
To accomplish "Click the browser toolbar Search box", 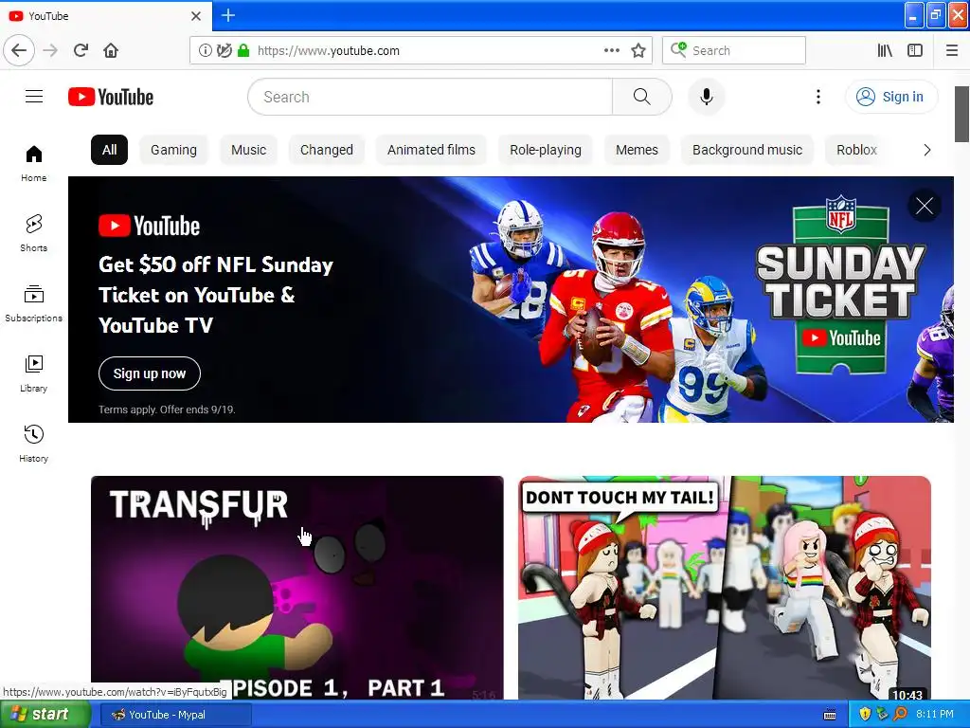I will tap(734, 50).
